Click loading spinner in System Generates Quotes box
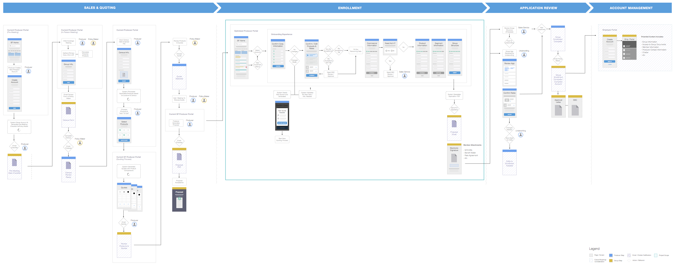 pyautogui.click(x=128, y=174)
